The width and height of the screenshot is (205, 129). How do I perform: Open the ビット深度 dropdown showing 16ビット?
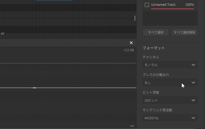coord(170,100)
